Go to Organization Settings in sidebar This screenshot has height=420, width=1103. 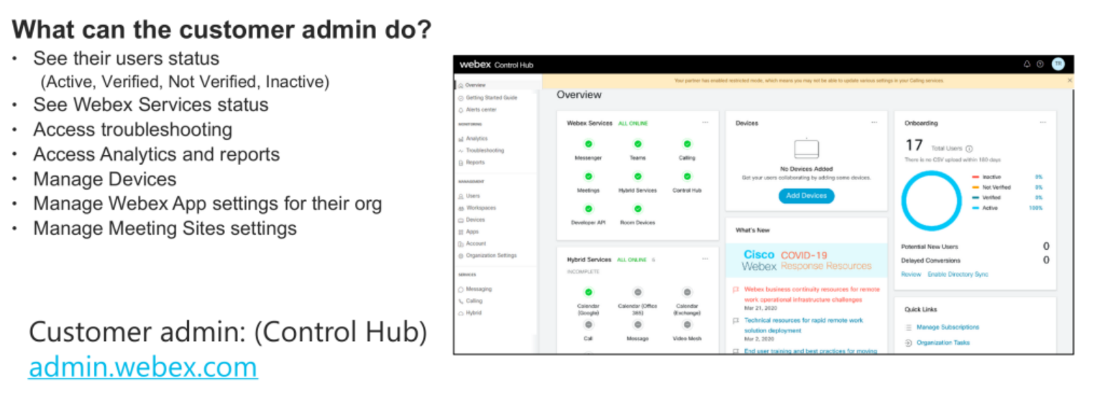pyautogui.click(x=490, y=256)
